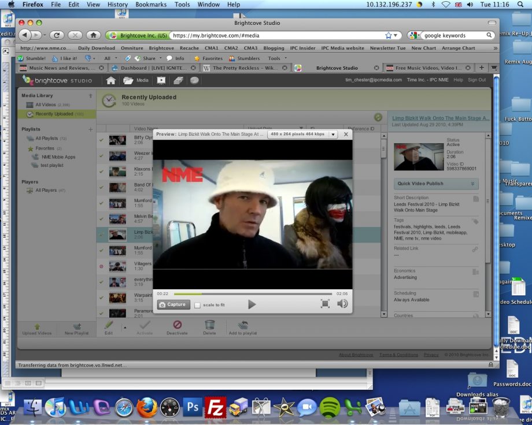The height and width of the screenshot is (425, 532).
Task: Open the Favorites playlist folder
Action: (45, 148)
